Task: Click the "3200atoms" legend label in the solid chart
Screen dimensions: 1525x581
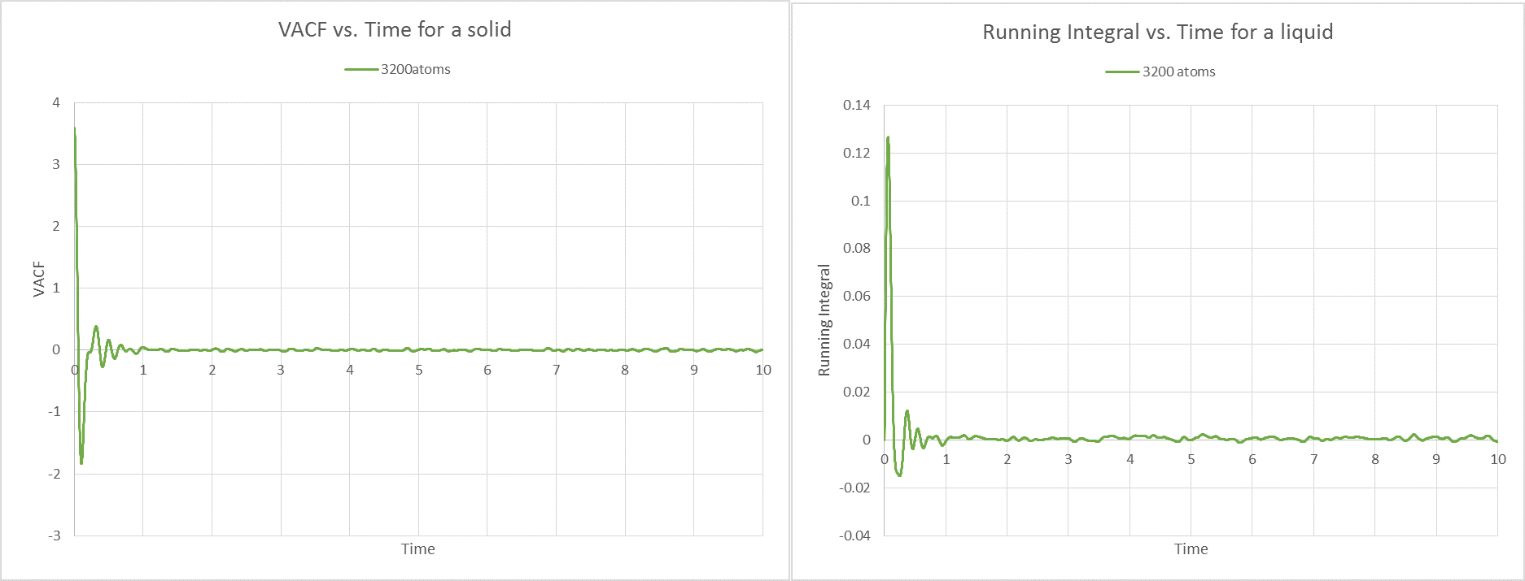Action: pyautogui.click(x=415, y=70)
